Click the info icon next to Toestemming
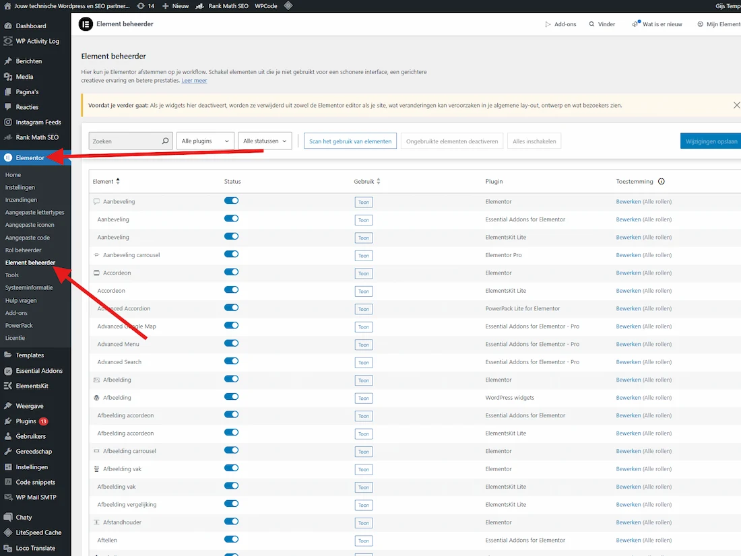The height and width of the screenshot is (556, 741). [x=661, y=182]
